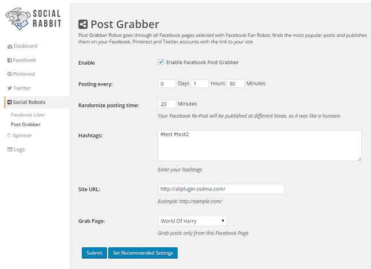Select the posting Minutes field

(235, 84)
